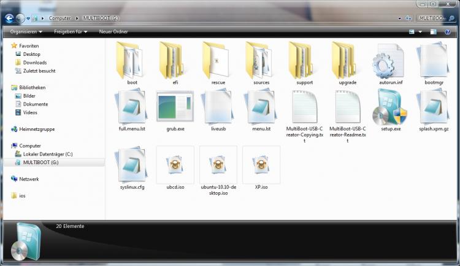Click the help question mark icon
The width and height of the screenshot is (460, 266).
449,31
